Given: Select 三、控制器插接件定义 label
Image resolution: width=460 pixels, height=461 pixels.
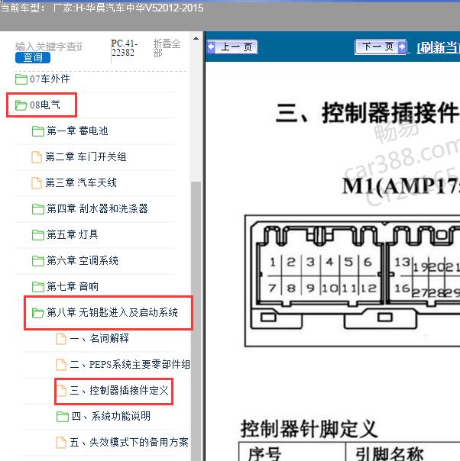Looking at the screenshot, I should (x=119, y=391).
